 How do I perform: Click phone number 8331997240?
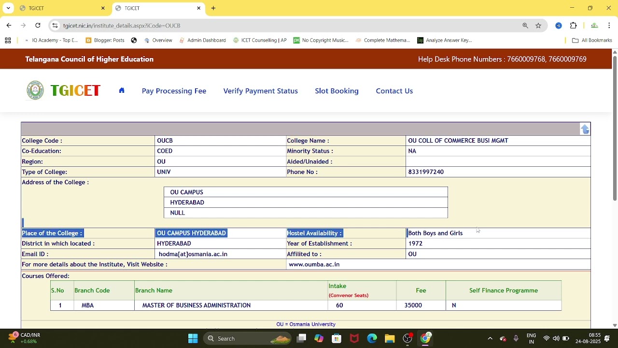(426, 172)
